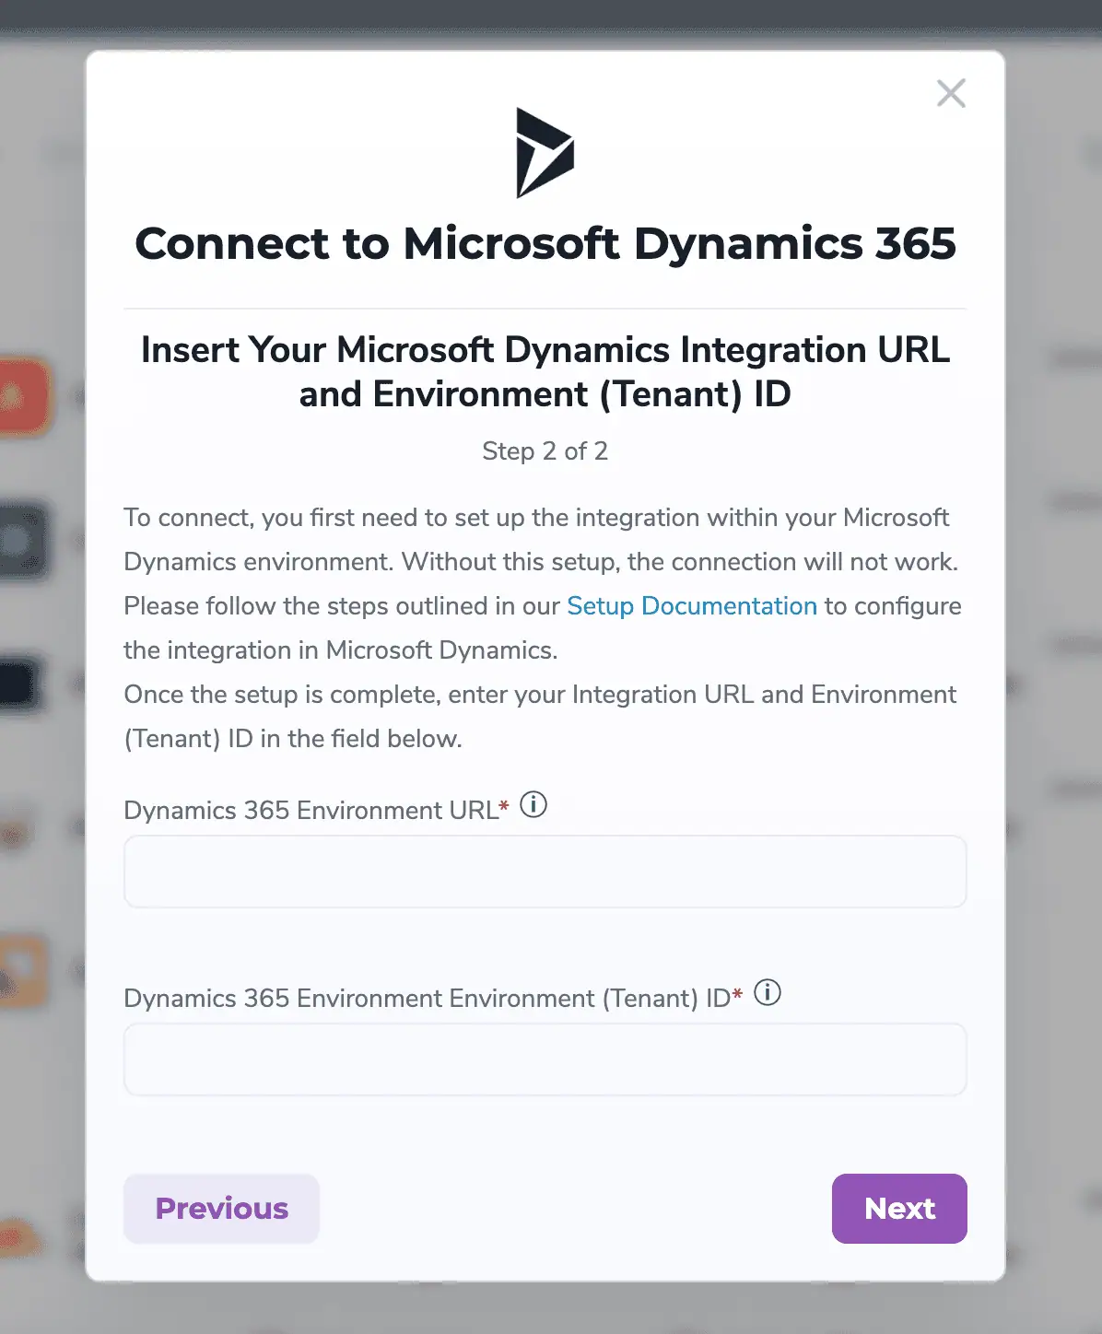Image resolution: width=1102 pixels, height=1334 pixels.
Task: Click the required asterisk next to Environment URL
Action: pos(503,805)
